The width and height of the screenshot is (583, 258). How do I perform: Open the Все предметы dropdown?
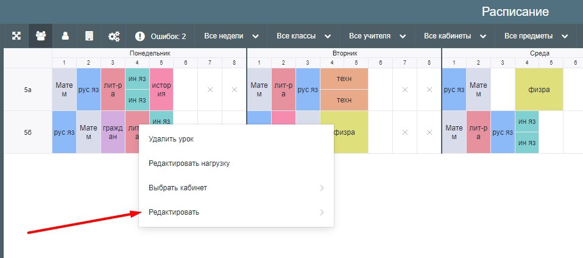tap(535, 36)
